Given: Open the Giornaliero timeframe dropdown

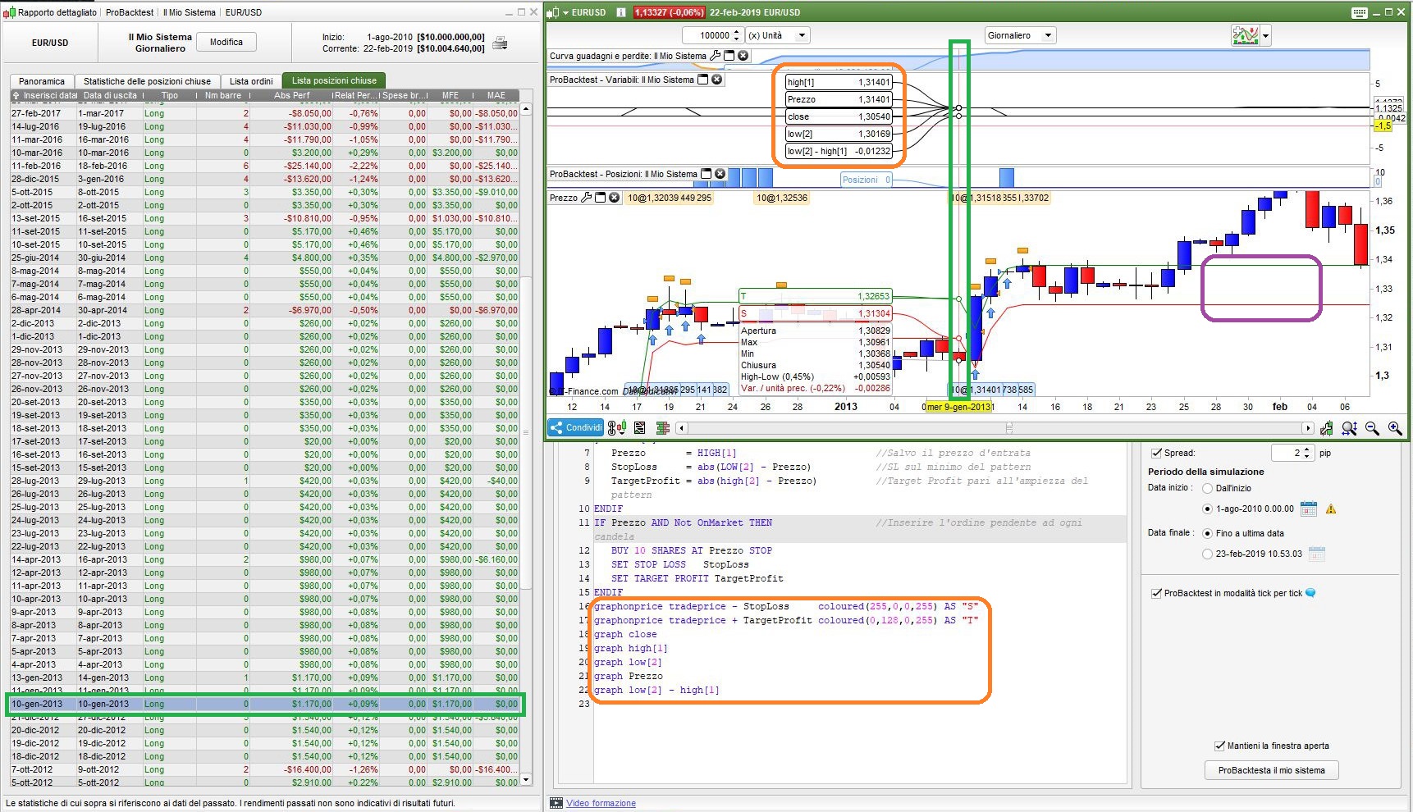Looking at the screenshot, I should [x=1020, y=35].
